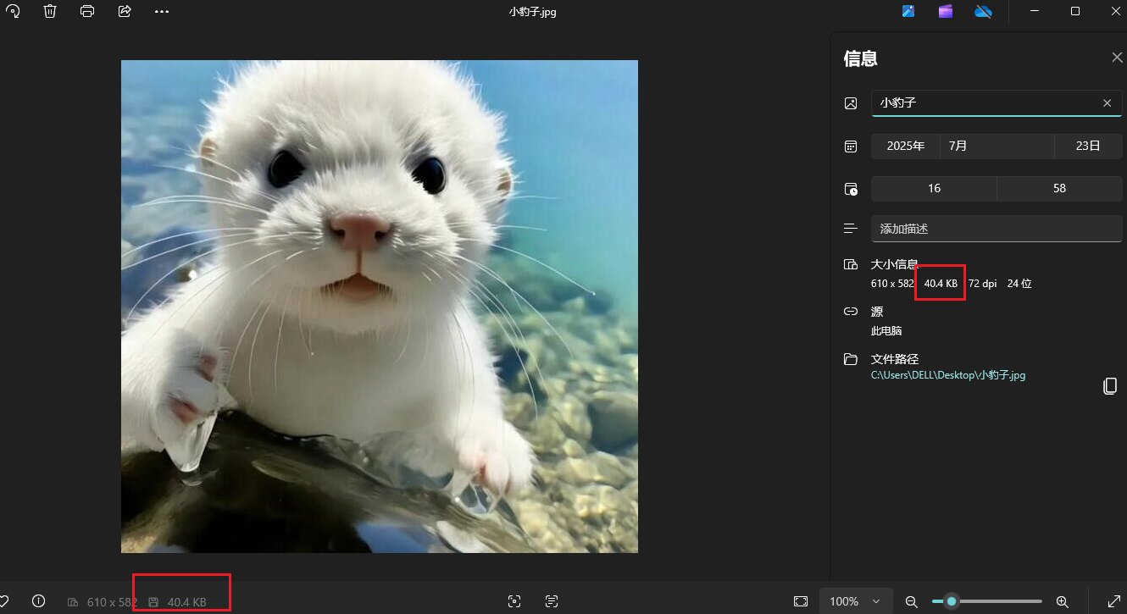Clear the 小豹子 title field
The height and width of the screenshot is (614, 1127).
coord(1107,102)
